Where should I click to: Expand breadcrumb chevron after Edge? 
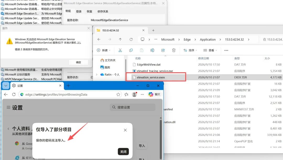point(195,40)
